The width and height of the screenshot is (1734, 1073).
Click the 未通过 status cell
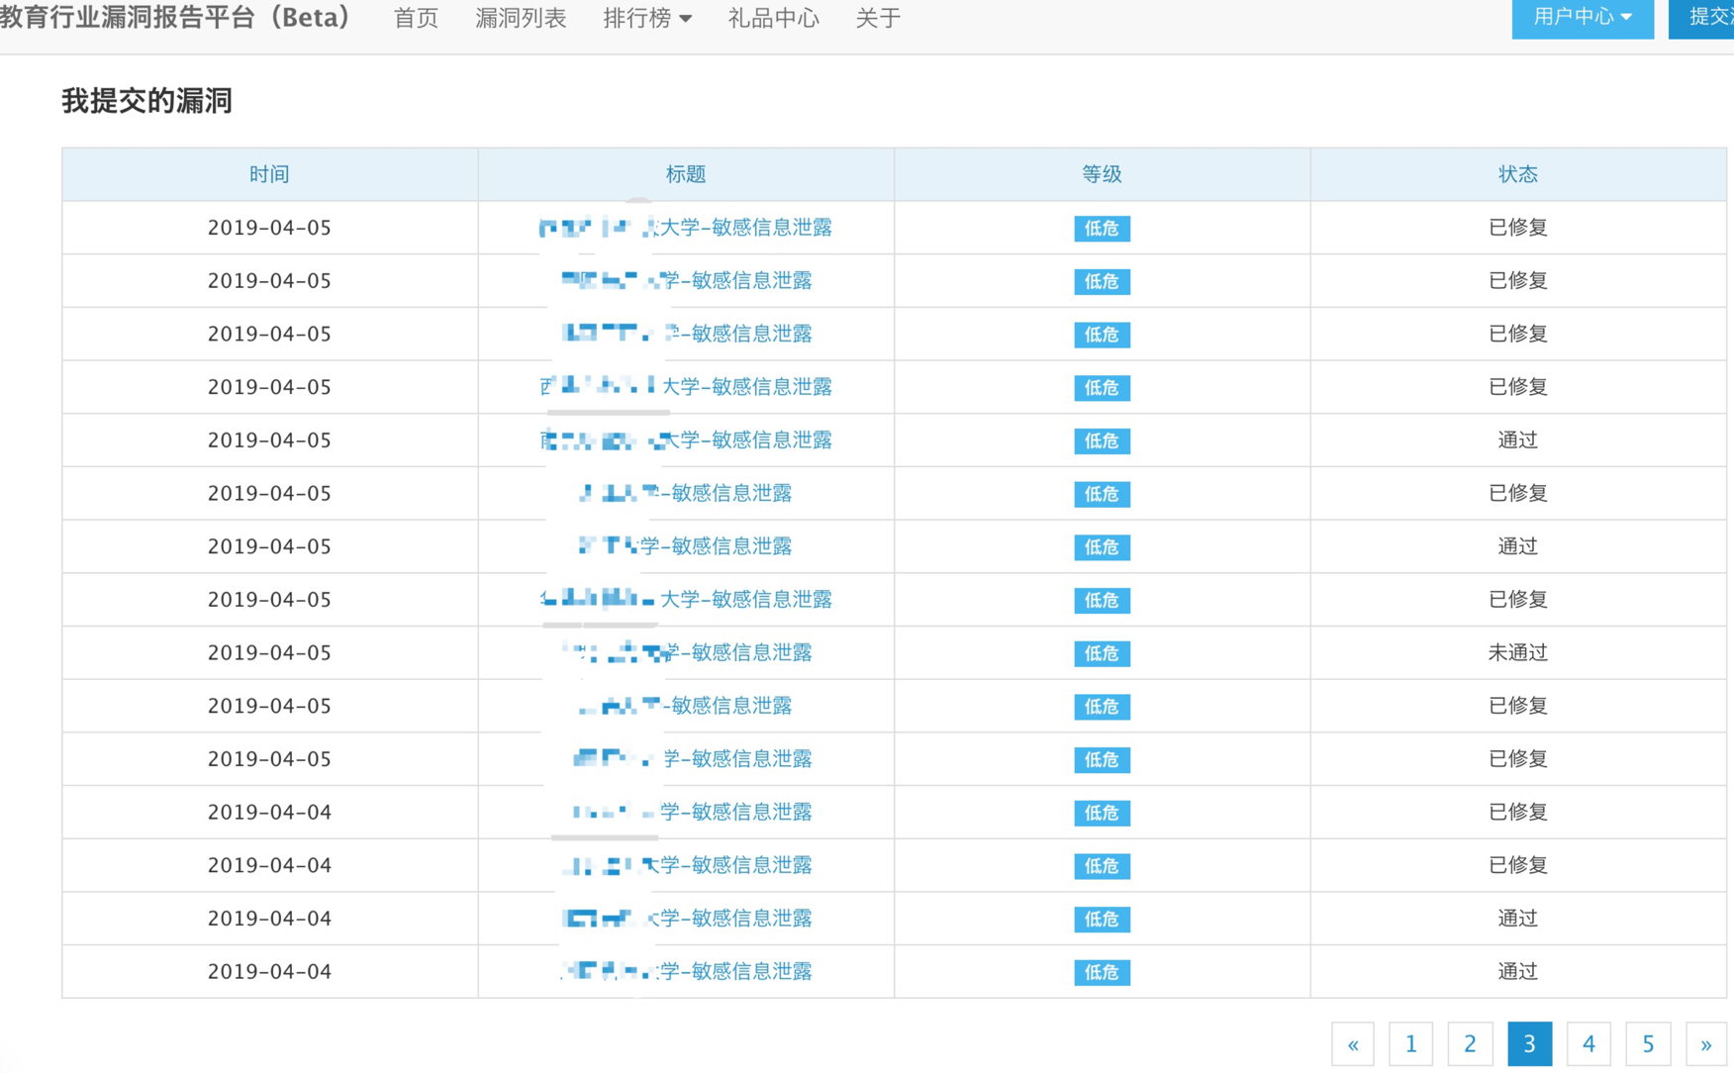(1518, 652)
